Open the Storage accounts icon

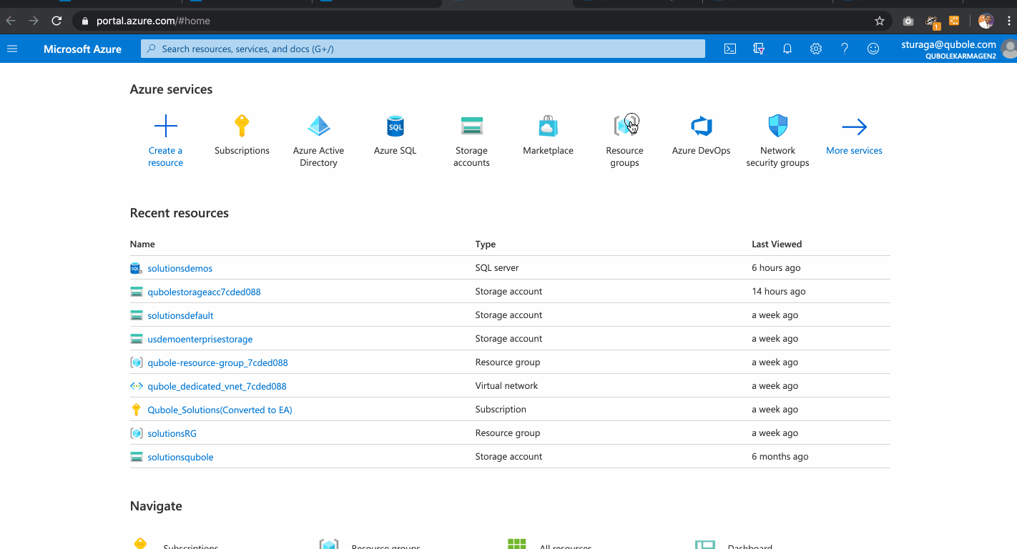[472, 127]
